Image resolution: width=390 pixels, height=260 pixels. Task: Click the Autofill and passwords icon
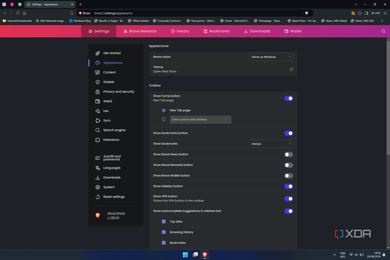click(x=98, y=158)
